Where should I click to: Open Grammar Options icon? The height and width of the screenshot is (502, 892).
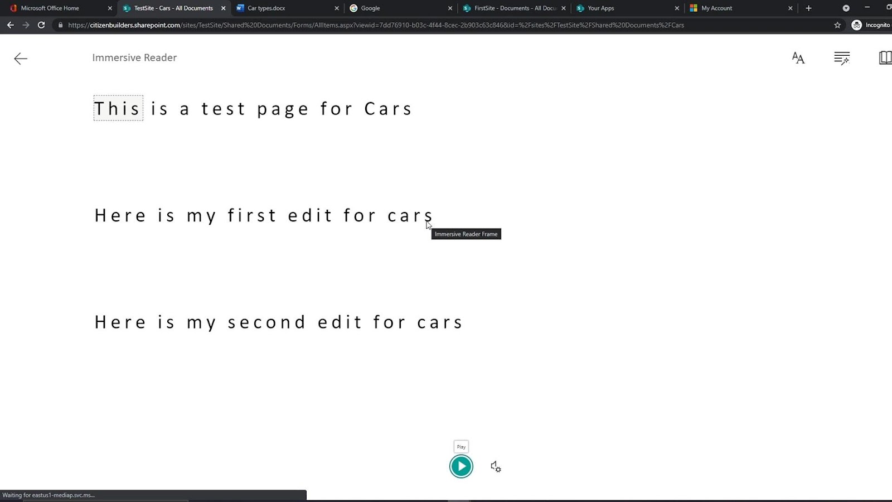click(842, 58)
